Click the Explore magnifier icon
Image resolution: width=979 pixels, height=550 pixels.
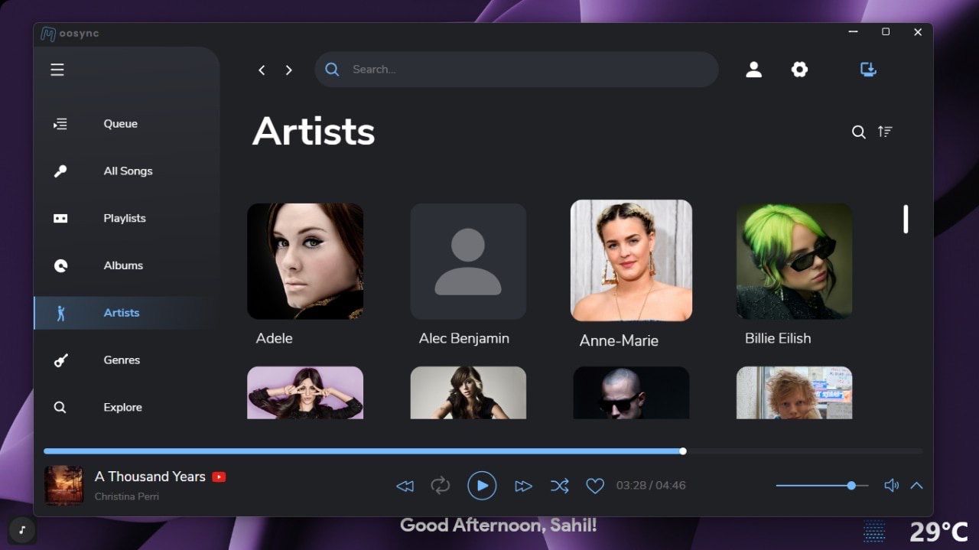pyautogui.click(x=60, y=408)
